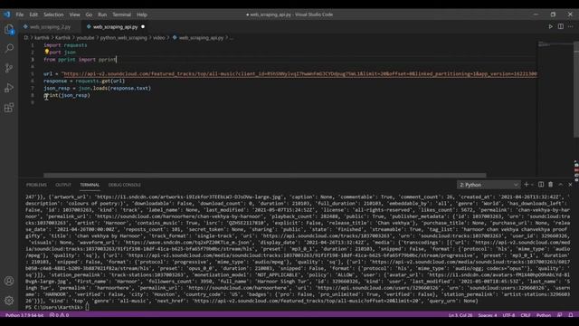Click the Python 3.7.9 64-bit interpreter selector
Screen dimensions: 579x326
point(24,315)
